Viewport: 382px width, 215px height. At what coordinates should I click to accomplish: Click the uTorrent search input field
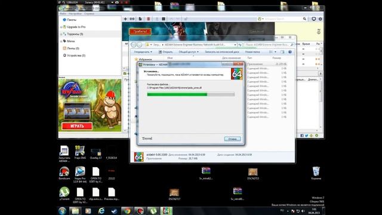(283, 19)
